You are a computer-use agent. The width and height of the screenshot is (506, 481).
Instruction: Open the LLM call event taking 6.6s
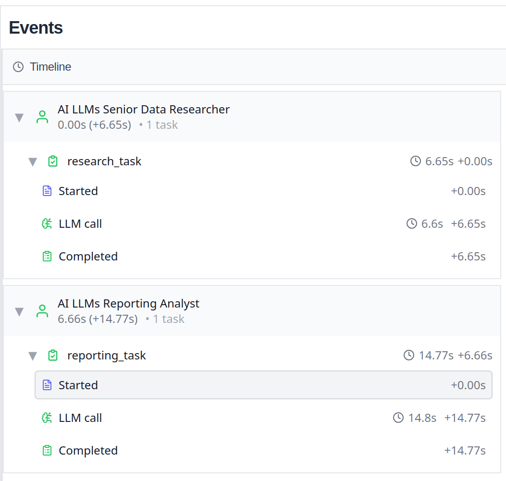80,223
